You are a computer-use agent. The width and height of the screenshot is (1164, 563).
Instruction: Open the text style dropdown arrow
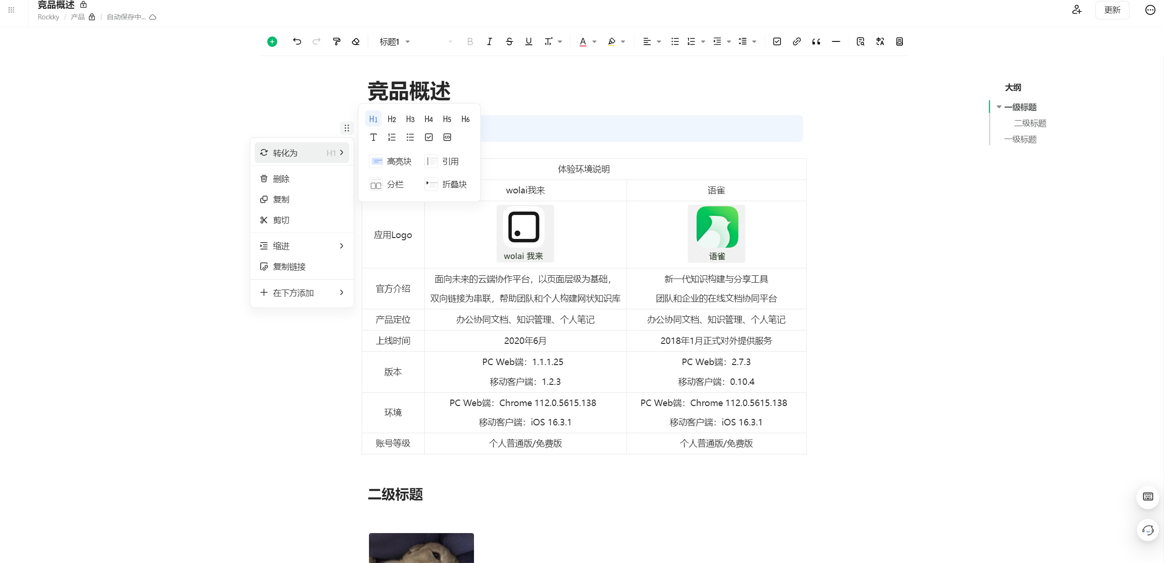[560, 42]
